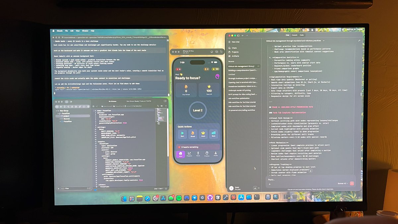Open the File menu in the menu bar
Image resolution: width=398 pixels, height=224 pixels.
click(x=67, y=31)
